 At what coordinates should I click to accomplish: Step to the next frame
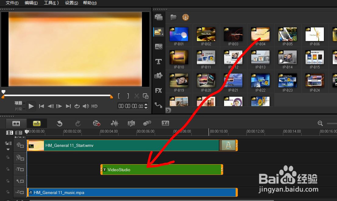59,106
